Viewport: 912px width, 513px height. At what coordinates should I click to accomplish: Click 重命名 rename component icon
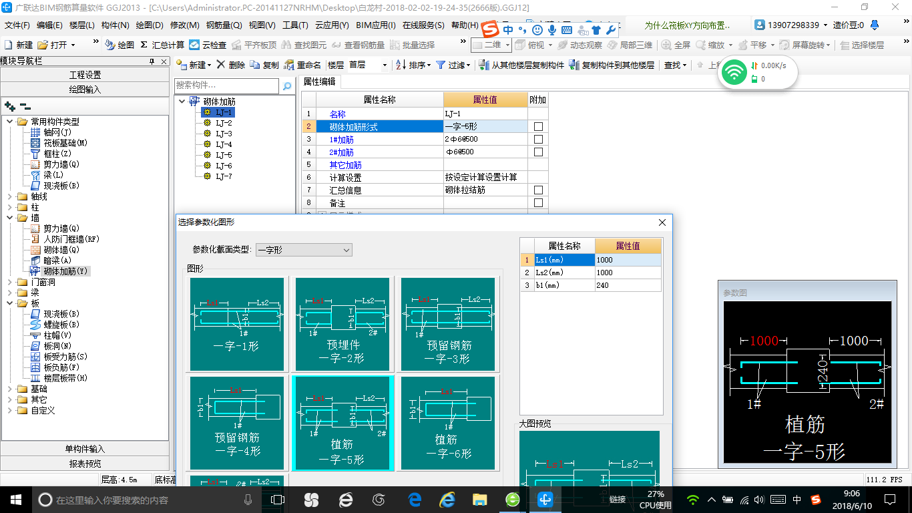click(289, 65)
